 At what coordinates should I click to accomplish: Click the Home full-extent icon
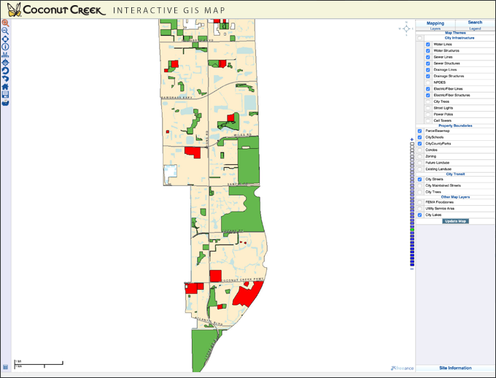click(5, 87)
